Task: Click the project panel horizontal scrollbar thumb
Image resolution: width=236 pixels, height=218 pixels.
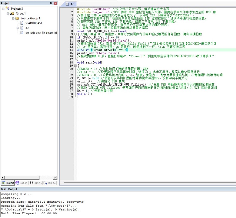Action: pyautogui.click(x=22, y=177)
